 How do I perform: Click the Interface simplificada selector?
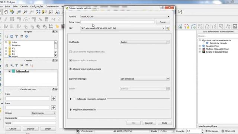pyautogui.click(x=218, y=127)
